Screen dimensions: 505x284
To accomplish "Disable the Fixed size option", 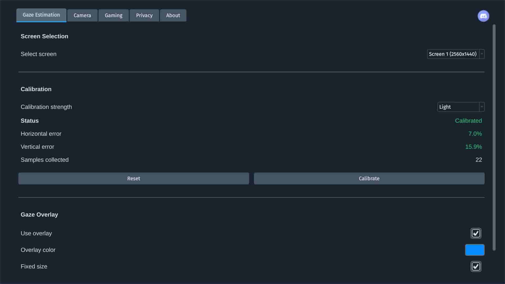I will 476,266.
